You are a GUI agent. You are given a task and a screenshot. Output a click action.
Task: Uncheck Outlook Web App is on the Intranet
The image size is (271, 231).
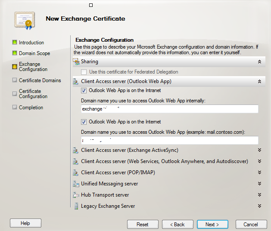pos(84,91)
